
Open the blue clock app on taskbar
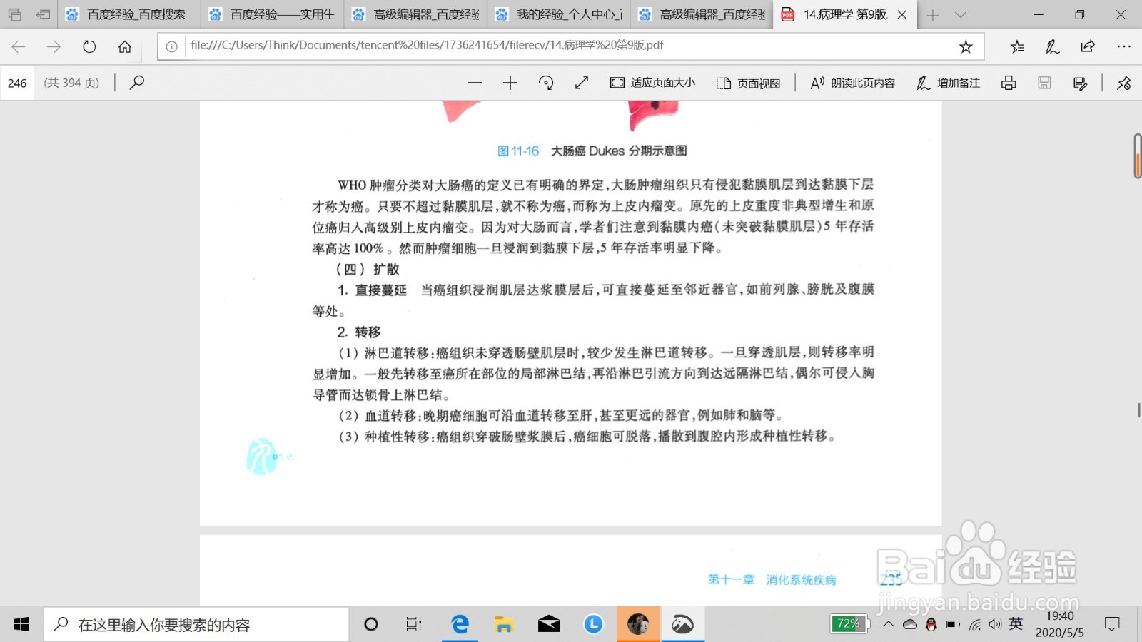(593, 625)
